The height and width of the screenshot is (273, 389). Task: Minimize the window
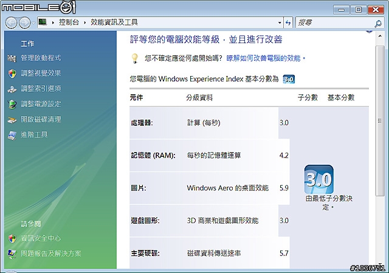341,10
